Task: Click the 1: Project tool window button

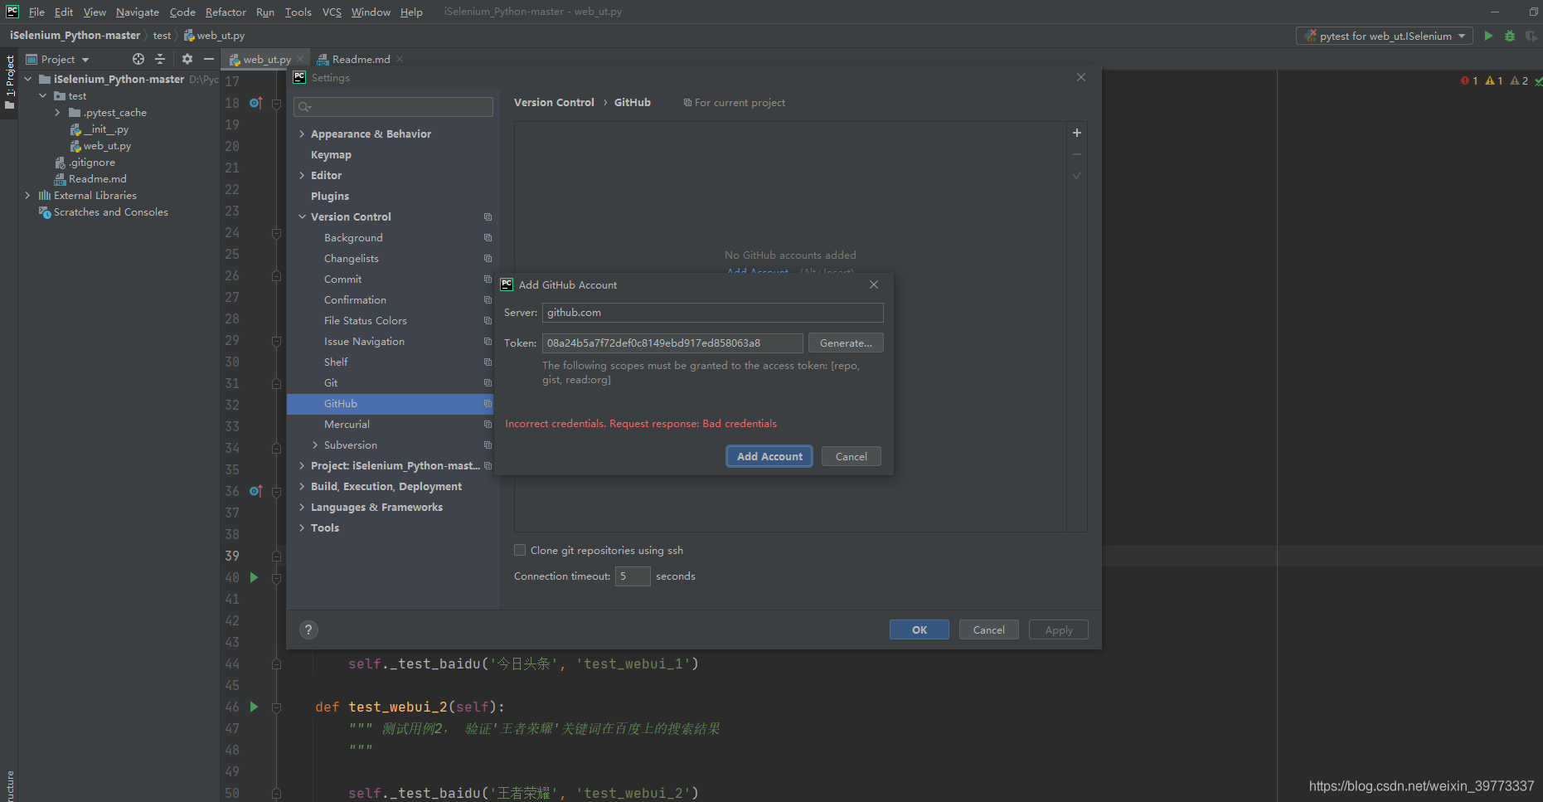Action: [x=9, y=82]
